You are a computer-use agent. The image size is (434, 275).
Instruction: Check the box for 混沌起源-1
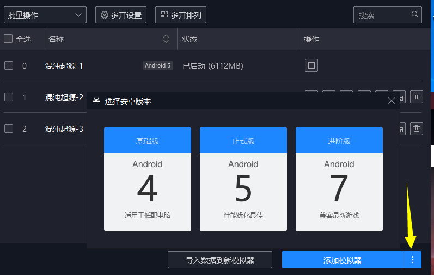[x=9, y=65]
